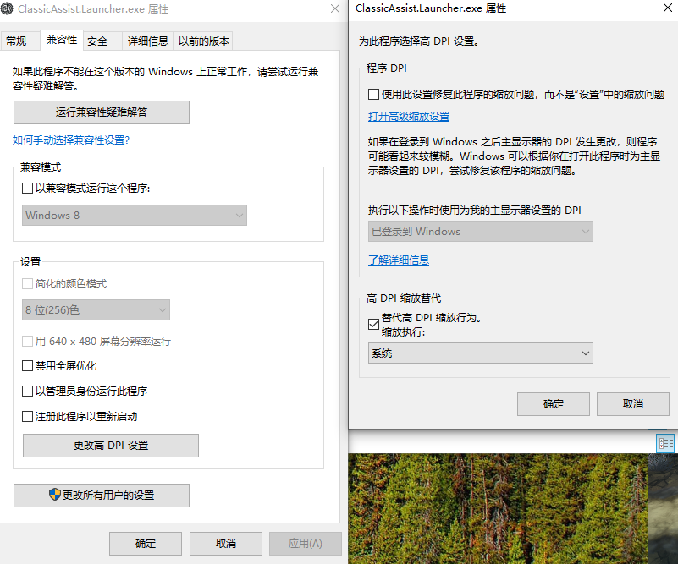
Task: Open the 以前的版本 tab
Action: pos(202,40)
